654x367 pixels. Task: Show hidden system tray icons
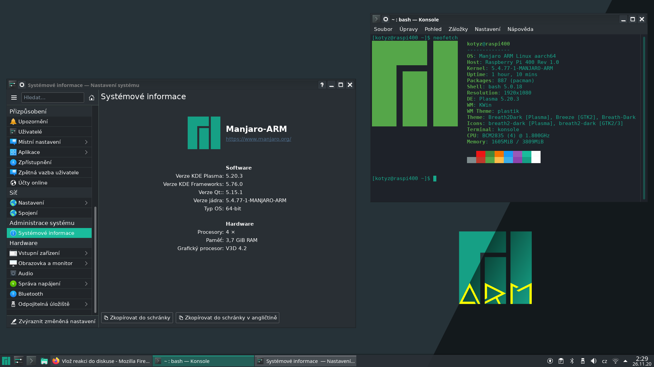tap(625, 361)
